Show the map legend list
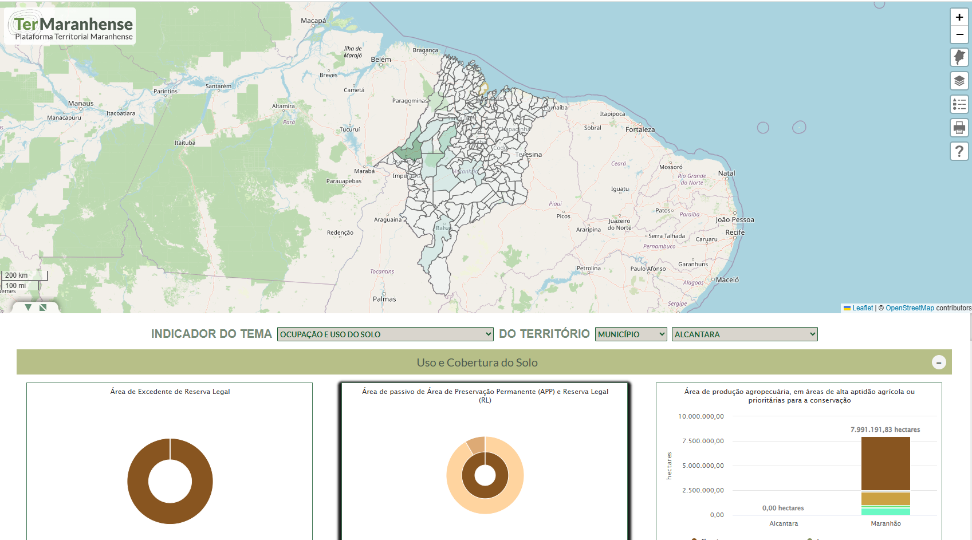The image size is (972, 540). (x=959, y=104)
